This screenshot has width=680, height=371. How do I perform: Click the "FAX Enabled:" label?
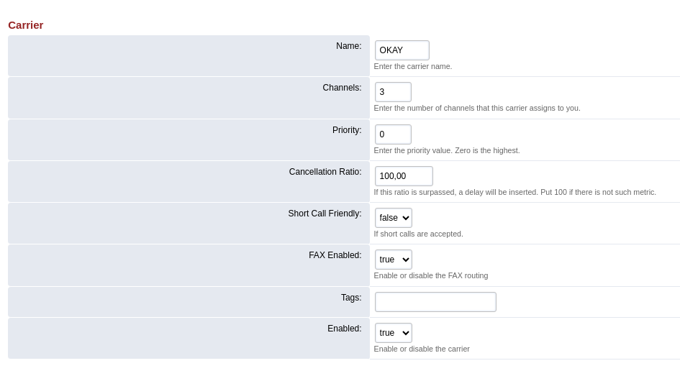pyautogui.click(x=335, y=255)
